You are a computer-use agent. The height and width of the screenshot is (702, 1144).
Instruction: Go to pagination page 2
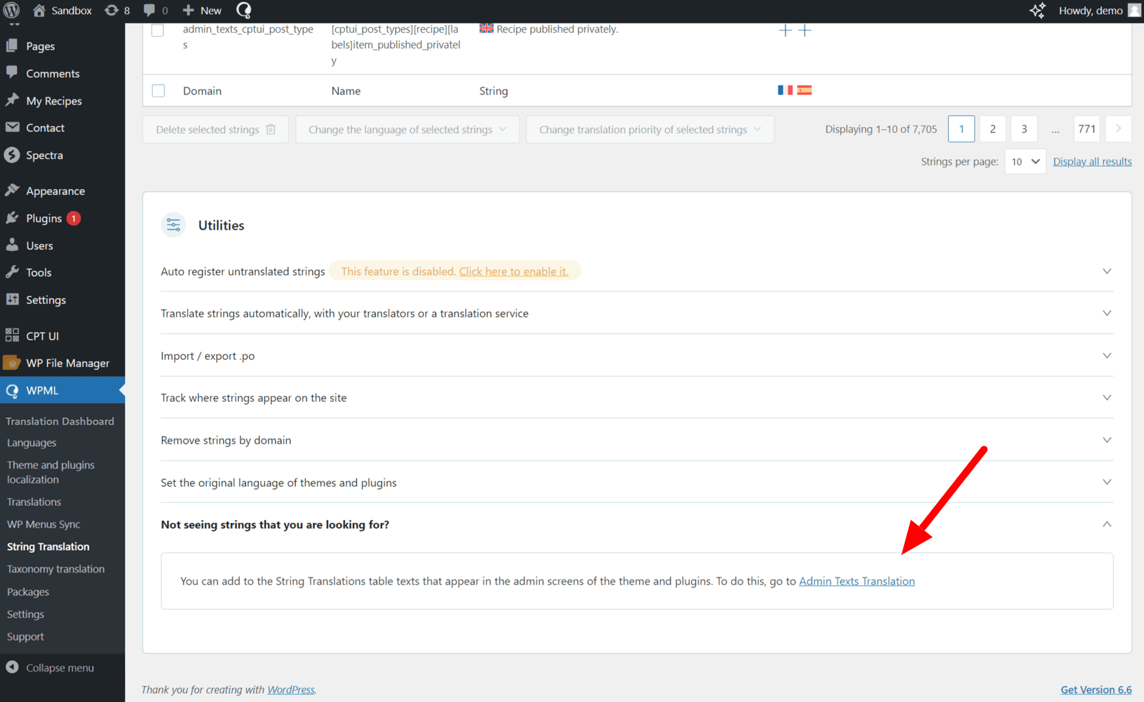992,129
